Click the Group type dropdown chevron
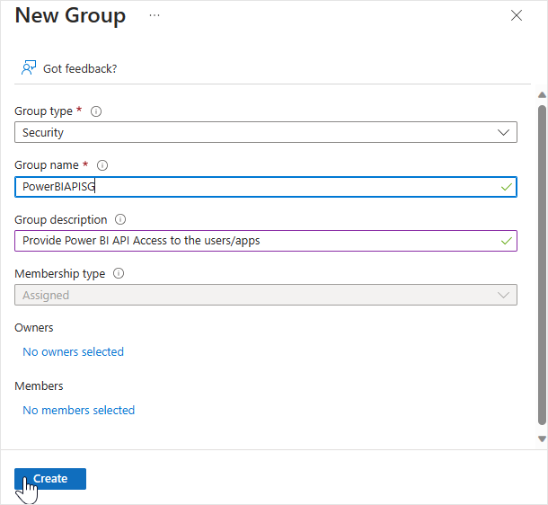This screenshot has width=548, height=505. (x=503, y=133)
